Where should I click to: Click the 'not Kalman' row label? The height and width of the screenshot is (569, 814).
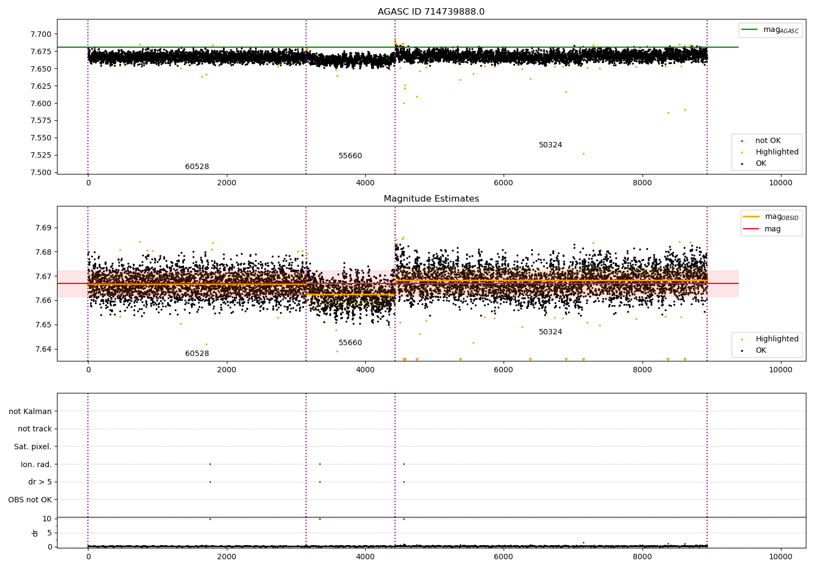click(x=30, y=411)
